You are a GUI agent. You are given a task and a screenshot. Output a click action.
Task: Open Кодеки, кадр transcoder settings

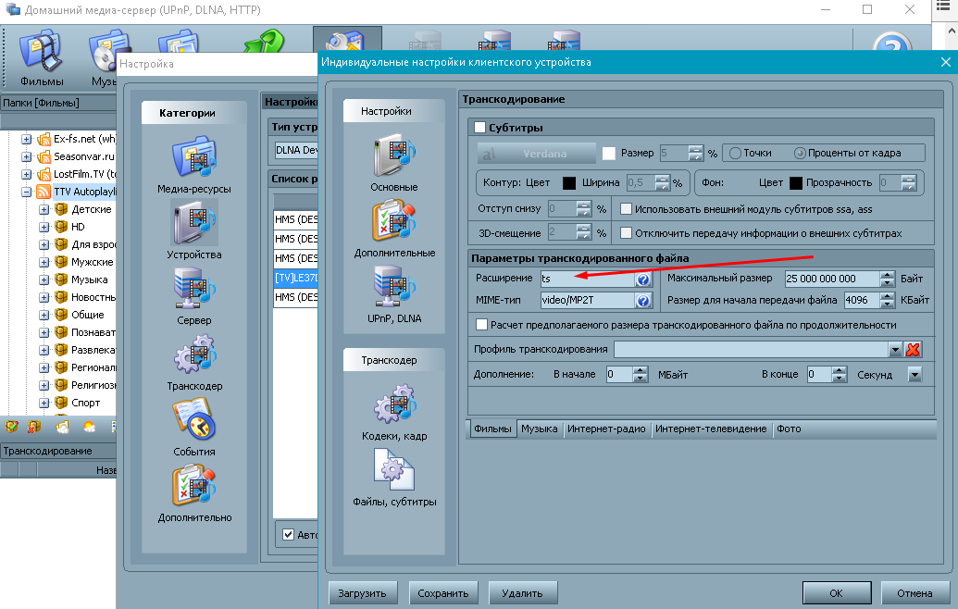[x=394, y=410]
